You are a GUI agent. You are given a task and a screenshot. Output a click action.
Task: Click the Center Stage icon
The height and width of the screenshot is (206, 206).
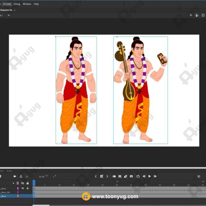pyautogui.click(x=191, y=15)
